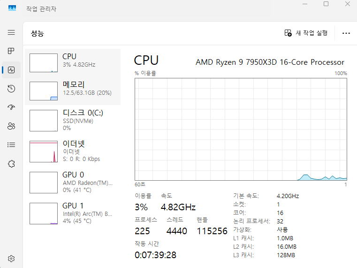Click the Ethernet mini graph thumbnail

point(44,152)
